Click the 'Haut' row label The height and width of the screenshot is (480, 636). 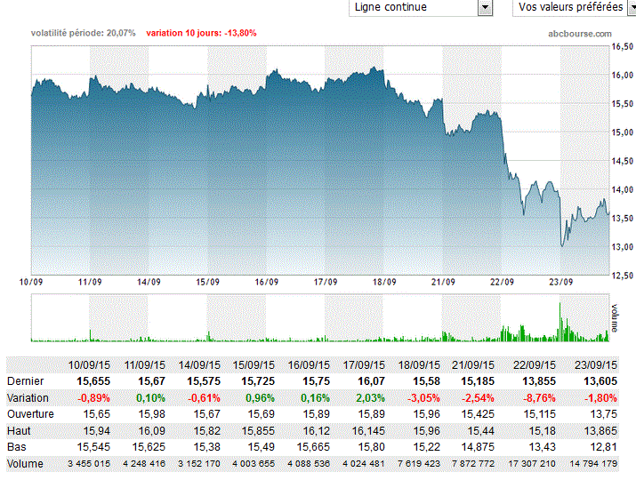coord(19,430)
